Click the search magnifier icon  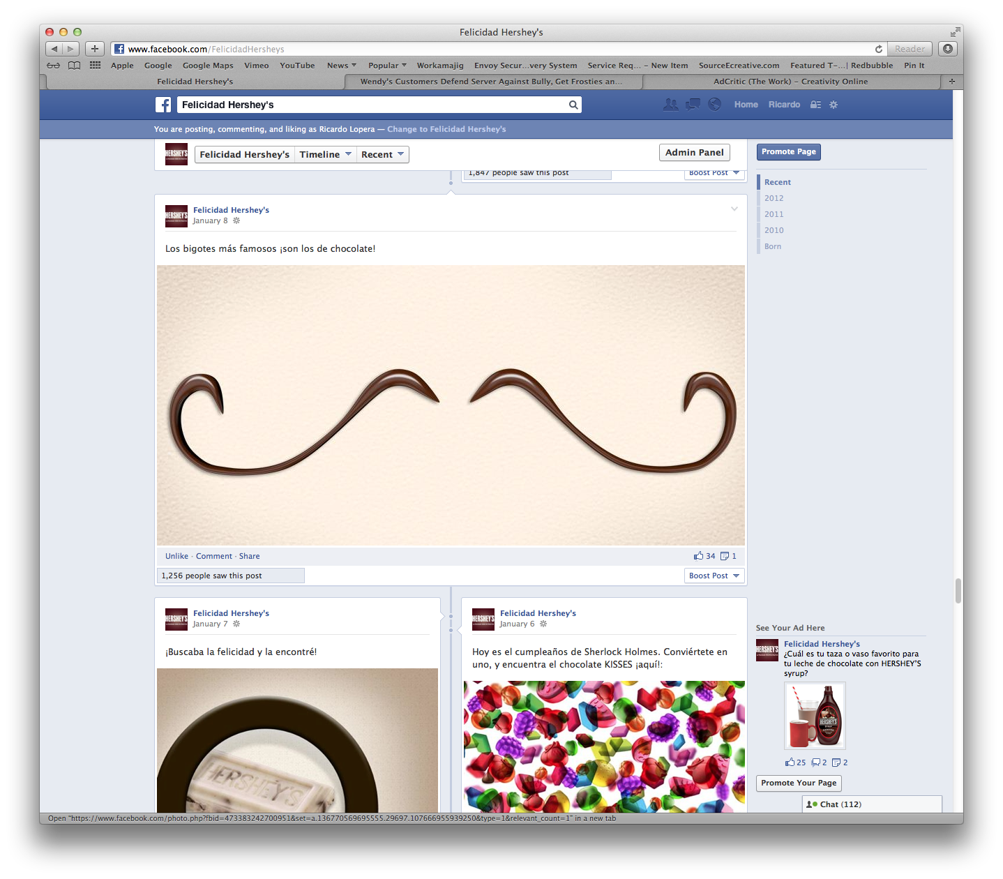click(573, 105)
